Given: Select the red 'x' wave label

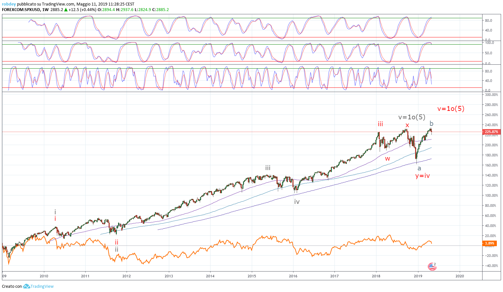Looking at the screenshot, I should [x=407, y=126].
